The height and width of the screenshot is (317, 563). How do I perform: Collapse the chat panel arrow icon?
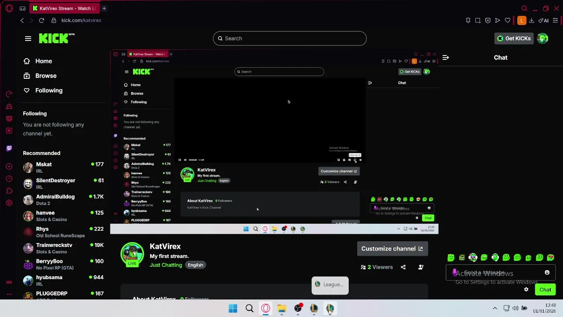coord(446,58)
